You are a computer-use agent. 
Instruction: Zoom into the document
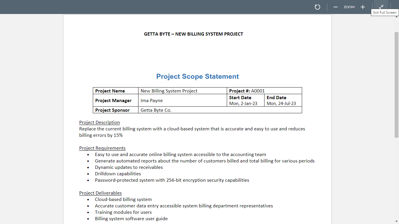pos(362,7)
